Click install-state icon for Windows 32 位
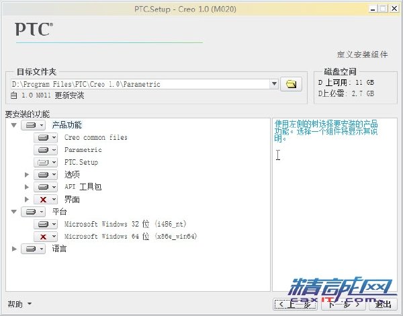 (43, 224)
